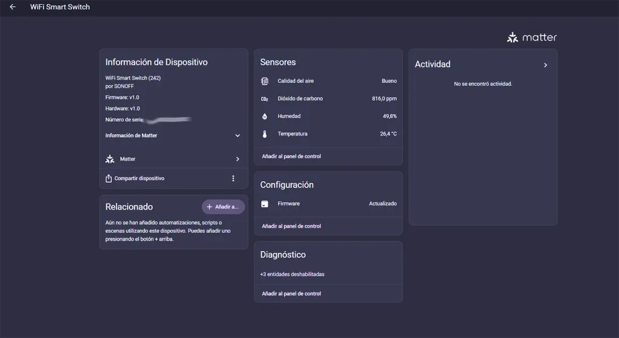Go back using the arrow icon
Image resolution: width=619 pixels, height=338 pixels.
(13, 7)
